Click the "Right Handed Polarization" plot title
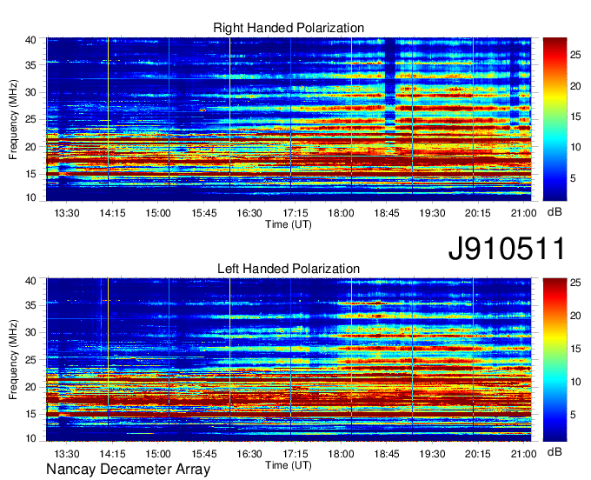 [289, 28]
